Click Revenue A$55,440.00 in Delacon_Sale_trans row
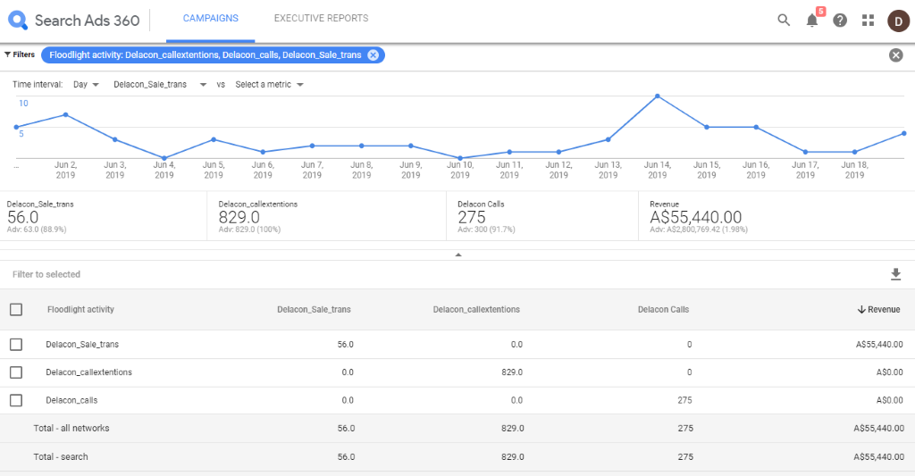 879,344
